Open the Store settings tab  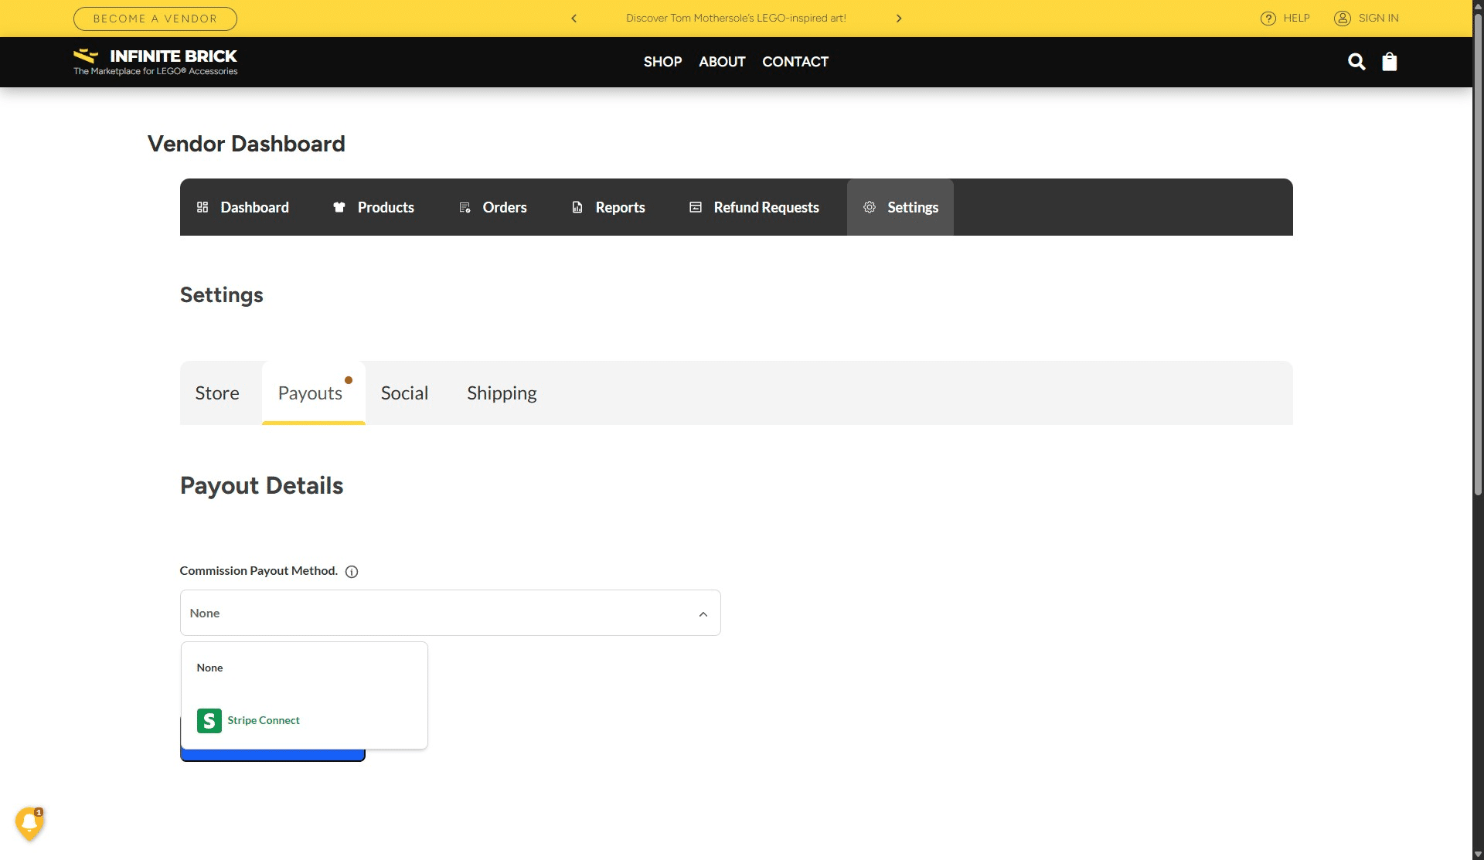(x=217, y=393)
